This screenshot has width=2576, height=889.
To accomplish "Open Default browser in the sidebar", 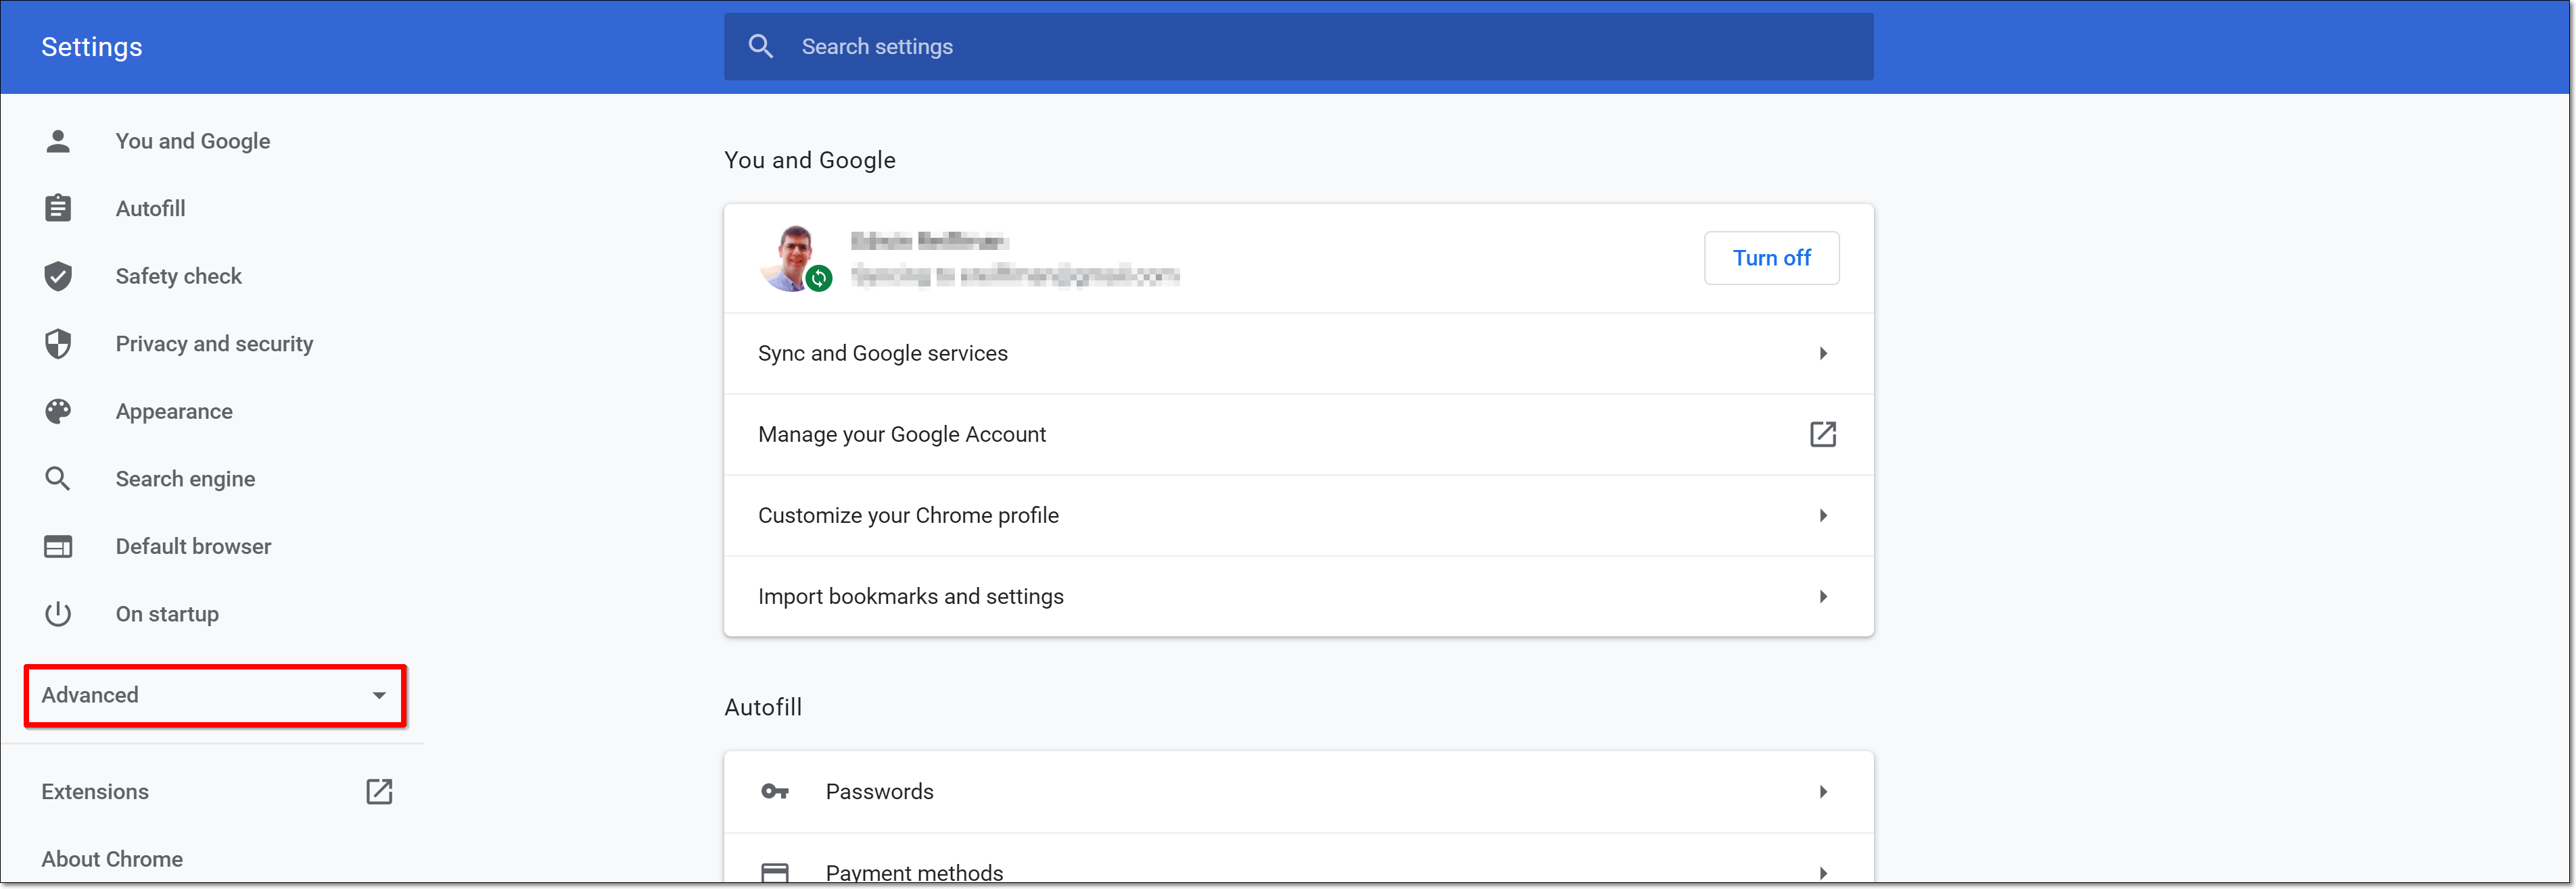I will 193,547.
